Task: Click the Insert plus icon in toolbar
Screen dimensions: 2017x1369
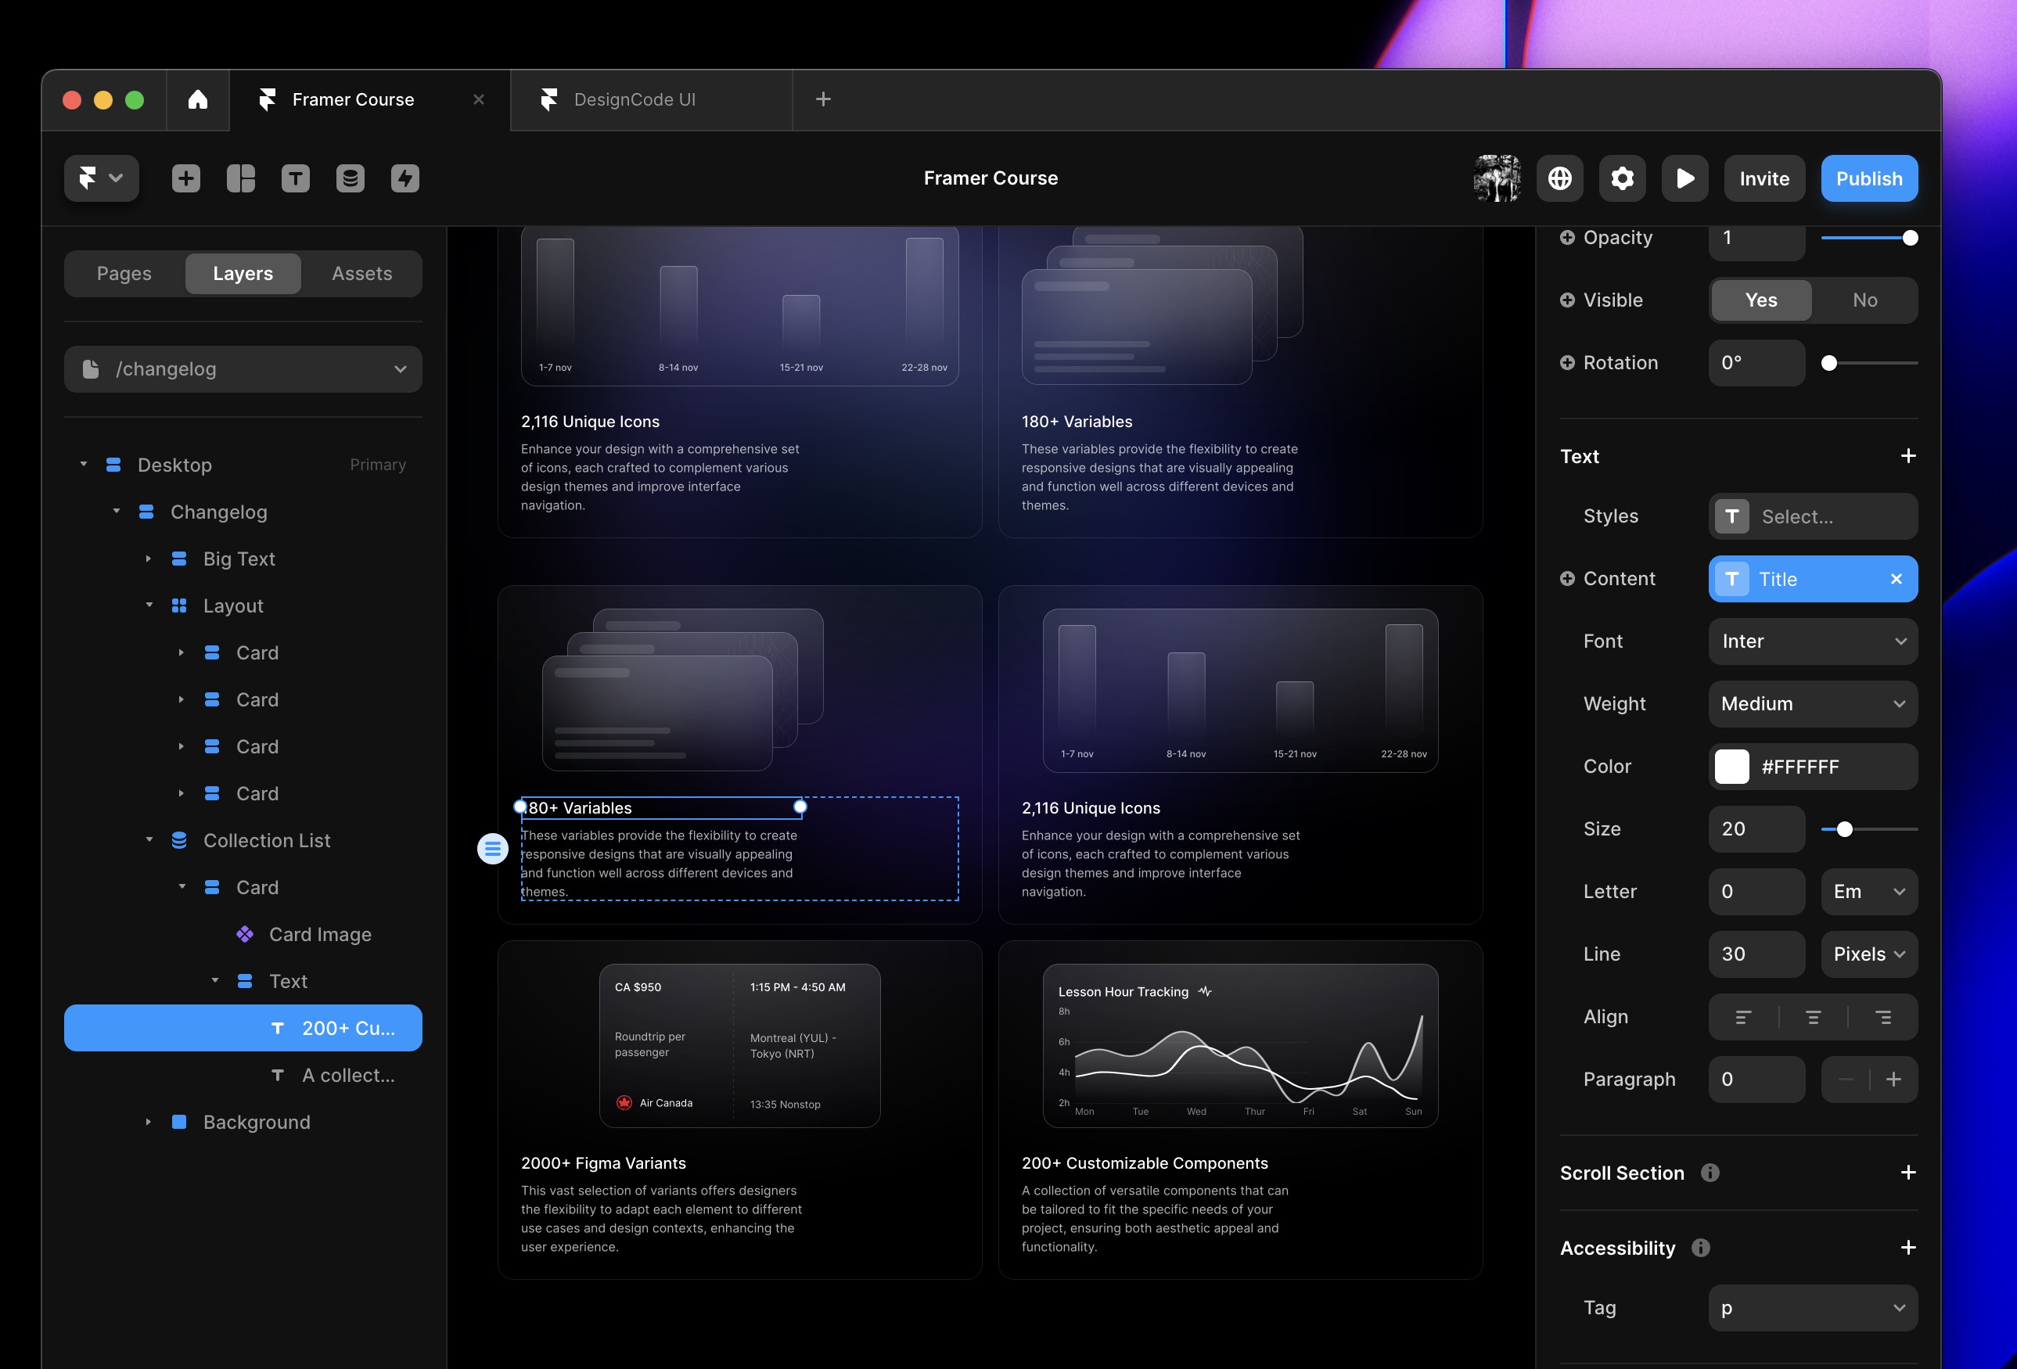Action: coord(185,178)
